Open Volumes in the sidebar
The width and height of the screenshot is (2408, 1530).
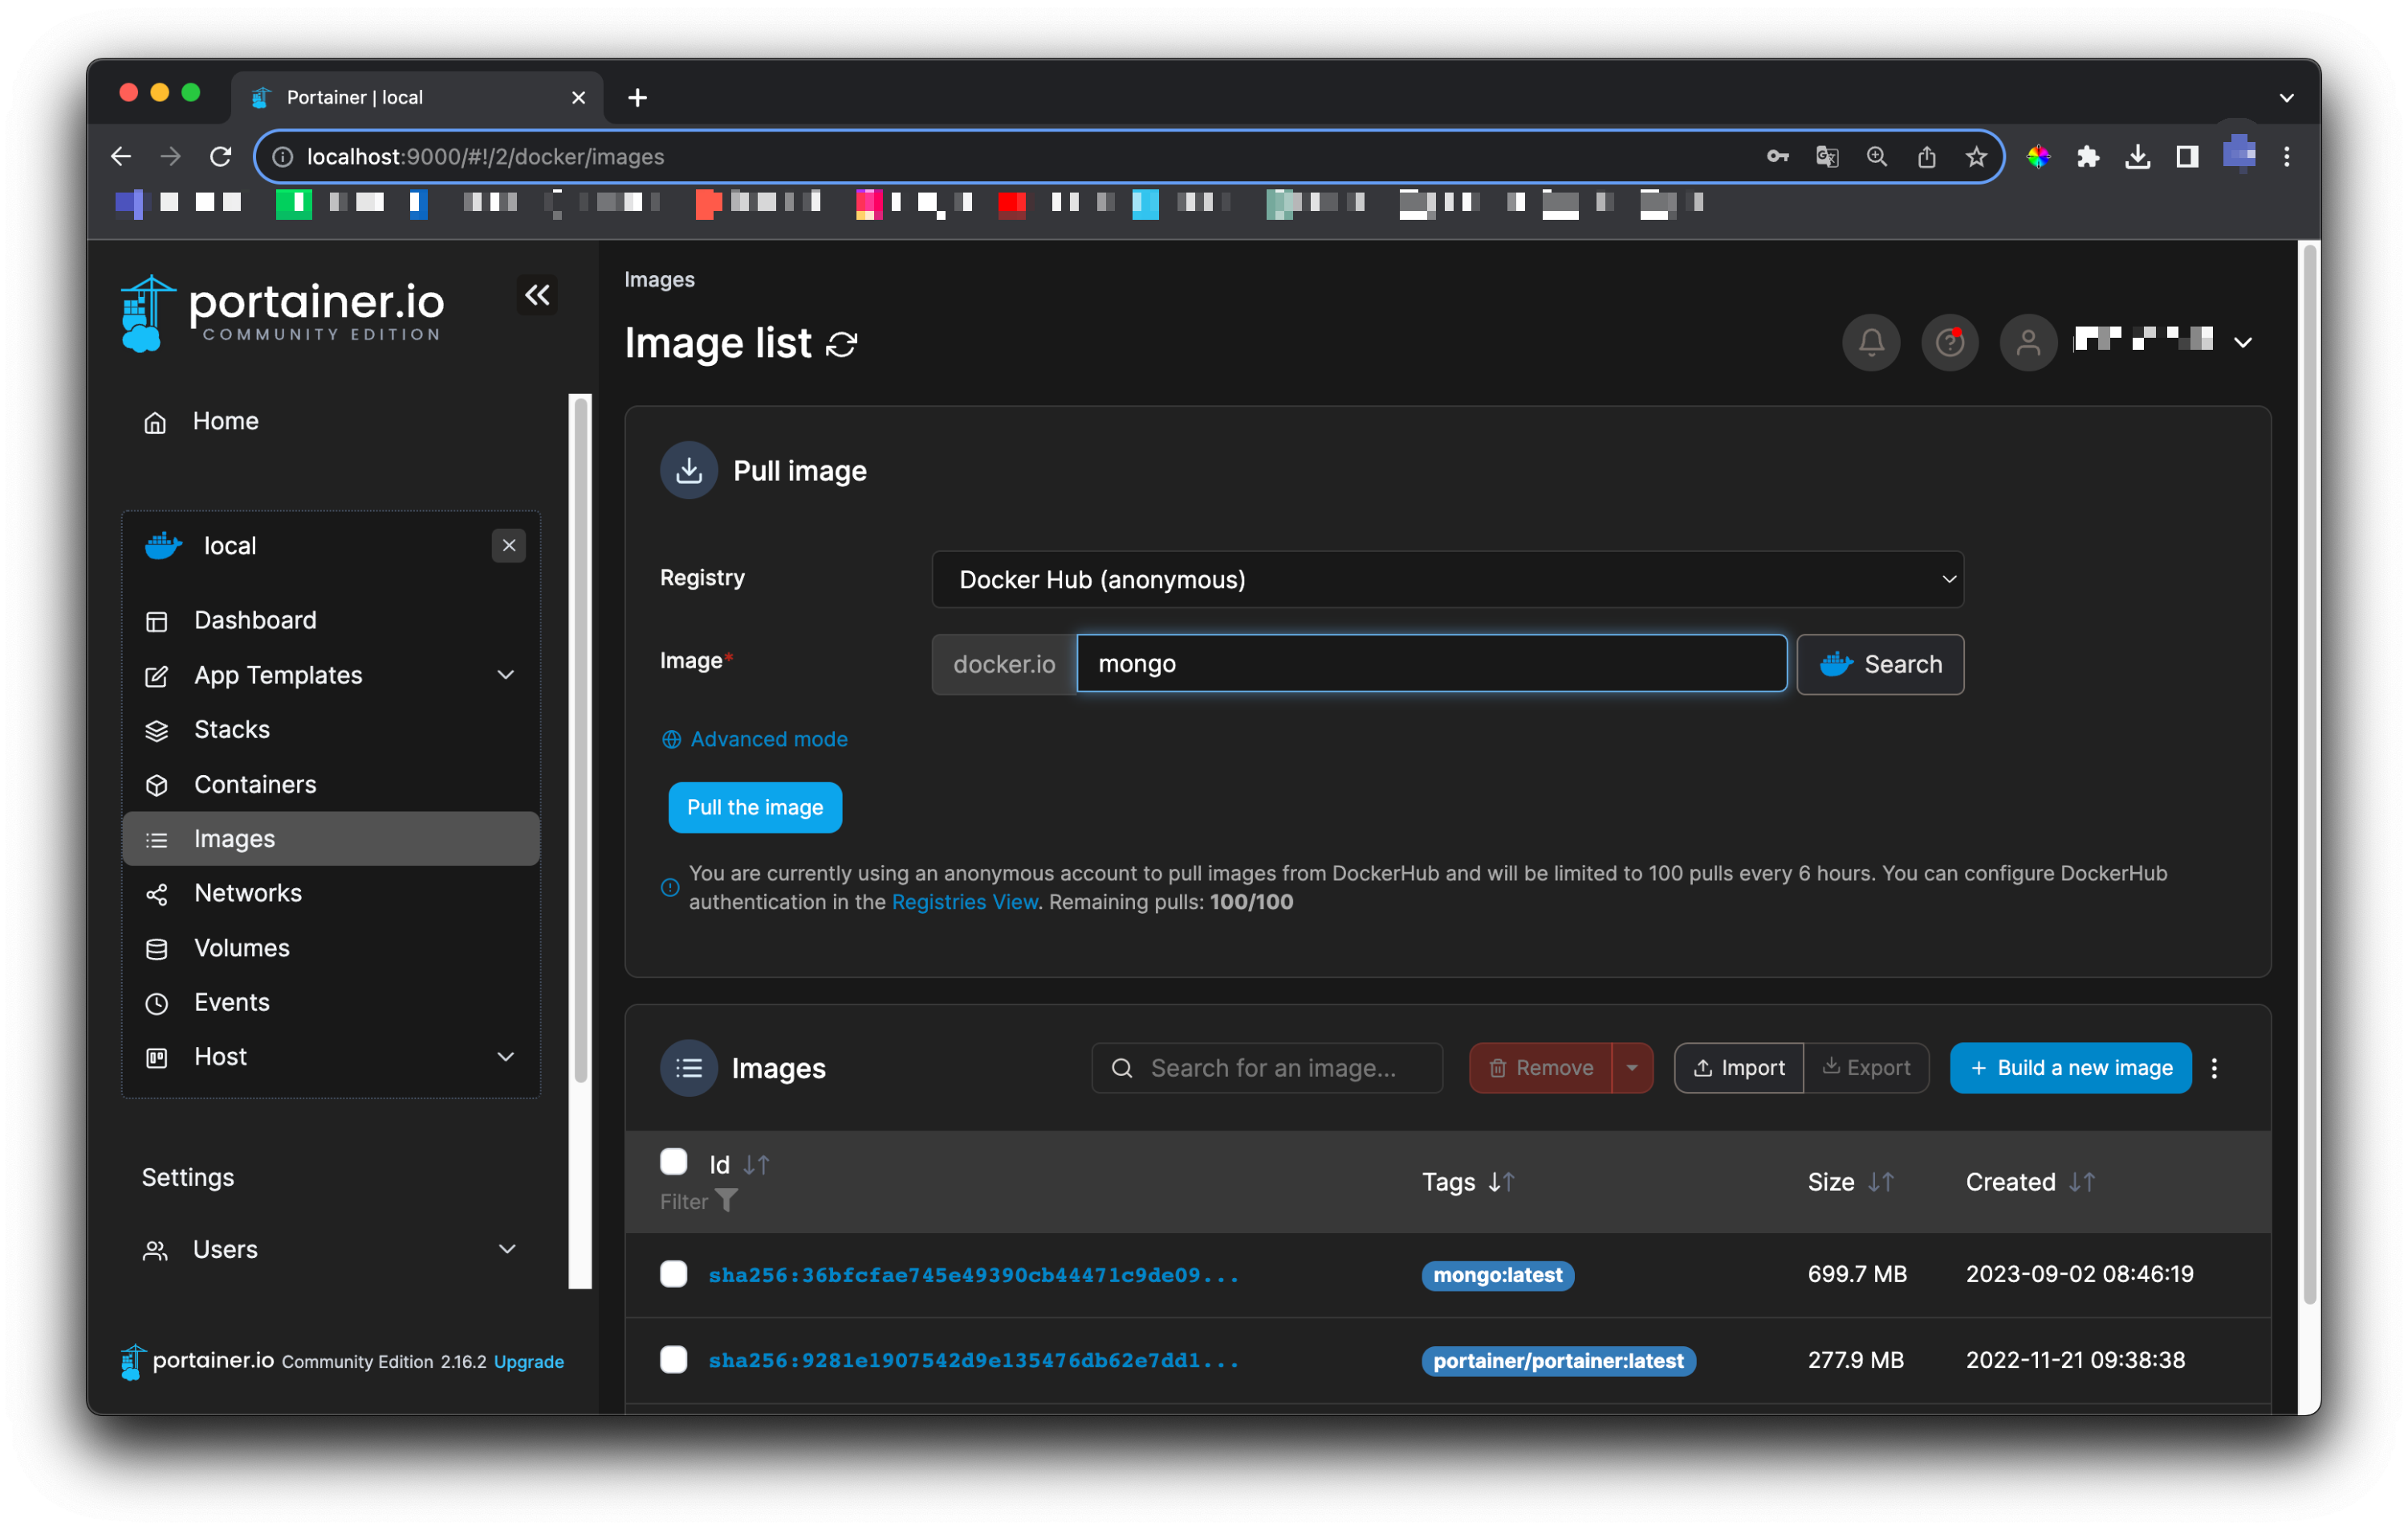[x=242, y=948]
